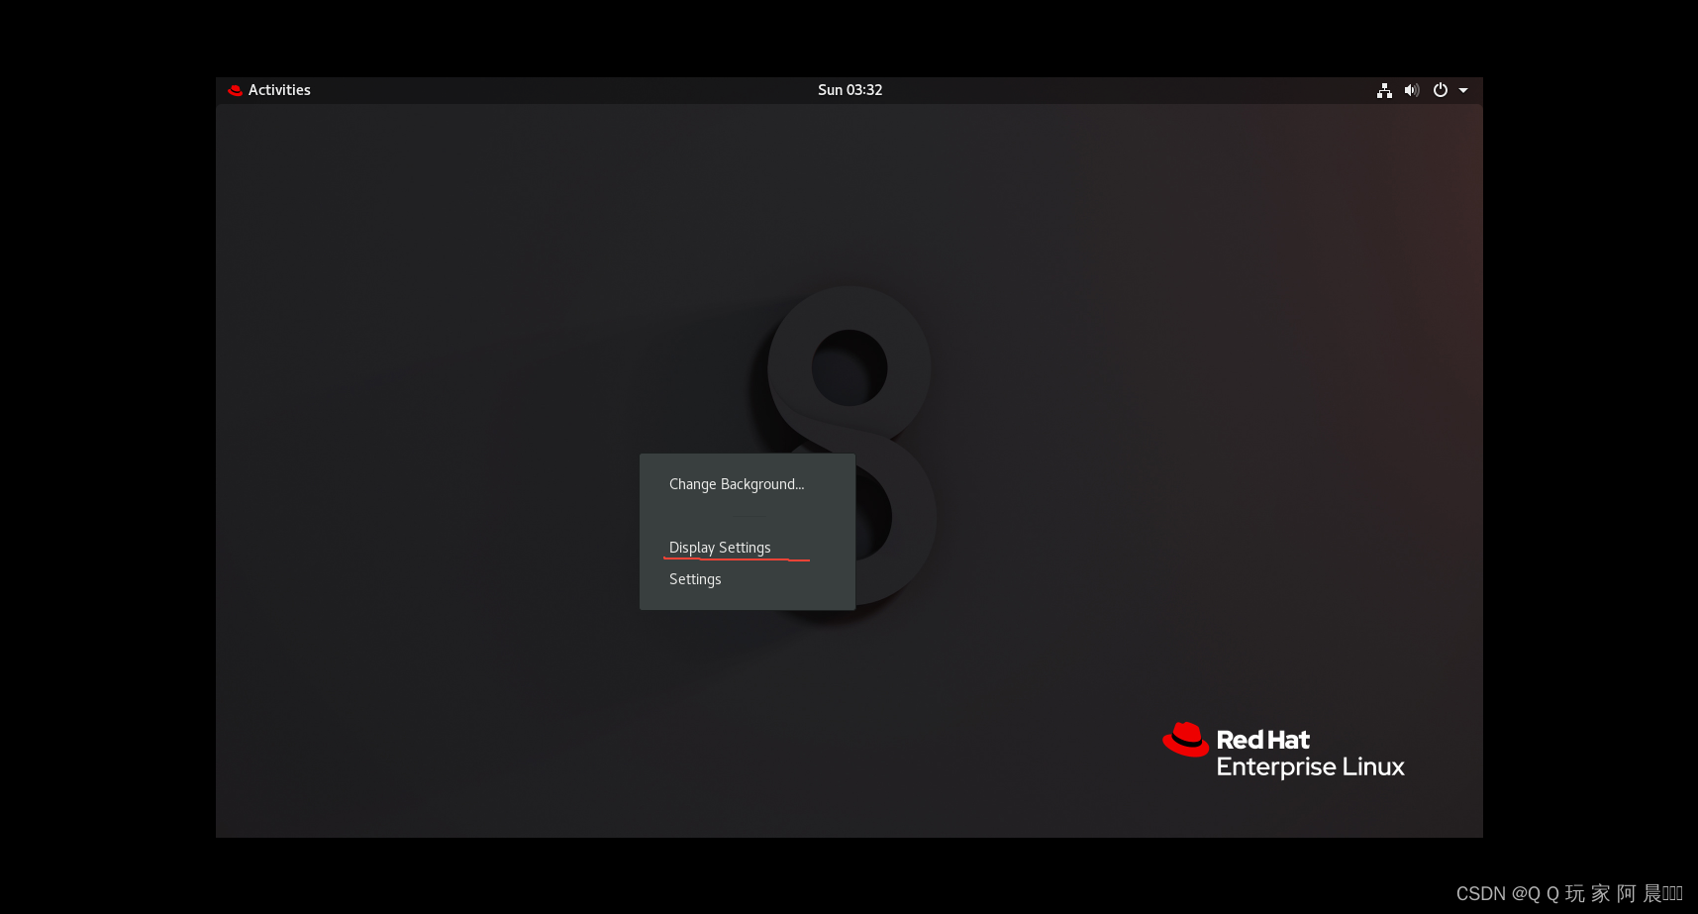Click the Sun 03:32 clock to open calendar
Screen dimensions: 1698x914
coord(849,89)
